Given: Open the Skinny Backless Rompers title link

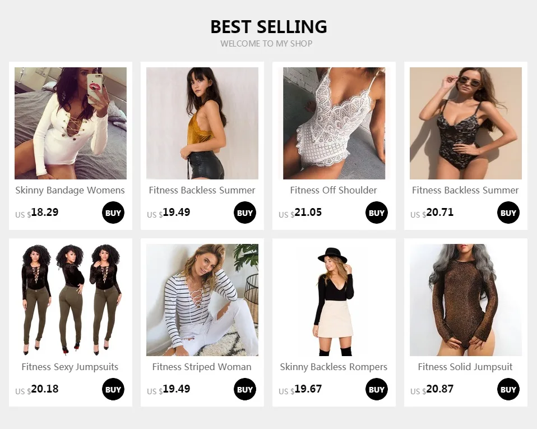Looking at the screenshot, I should tap(334, 367).
